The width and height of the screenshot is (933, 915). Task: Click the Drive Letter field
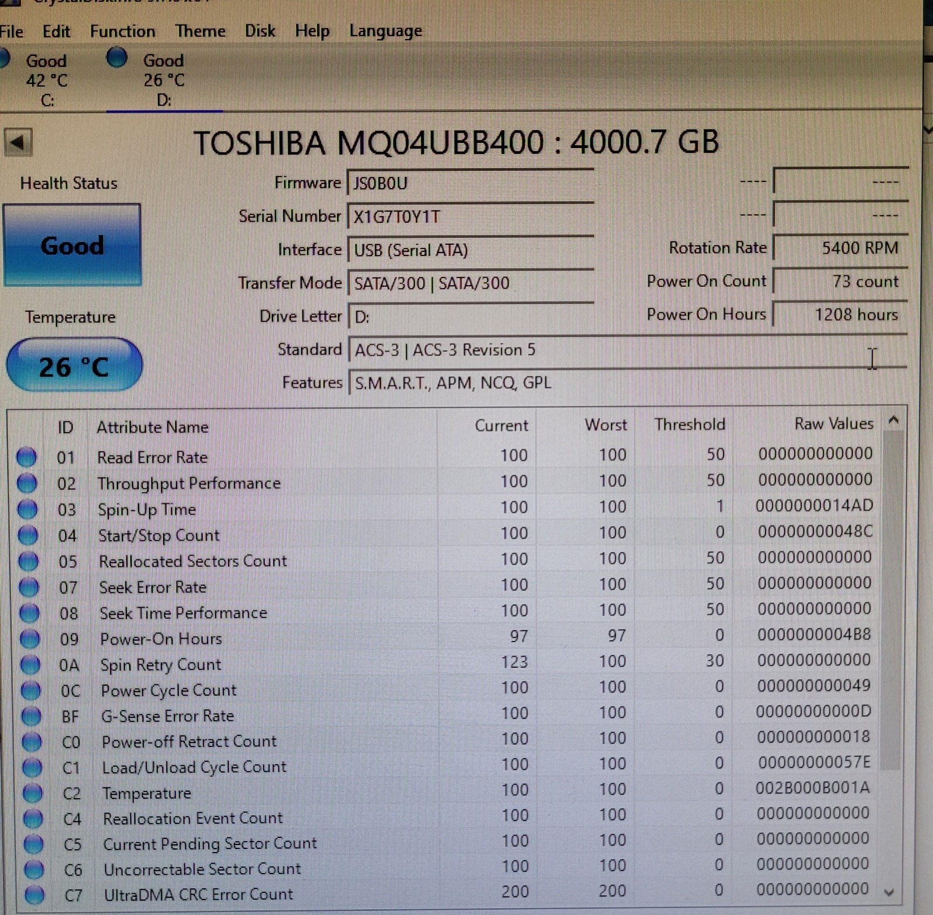point(471,316)
